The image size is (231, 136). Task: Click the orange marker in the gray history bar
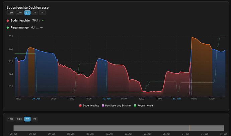[x=189, y=128]
